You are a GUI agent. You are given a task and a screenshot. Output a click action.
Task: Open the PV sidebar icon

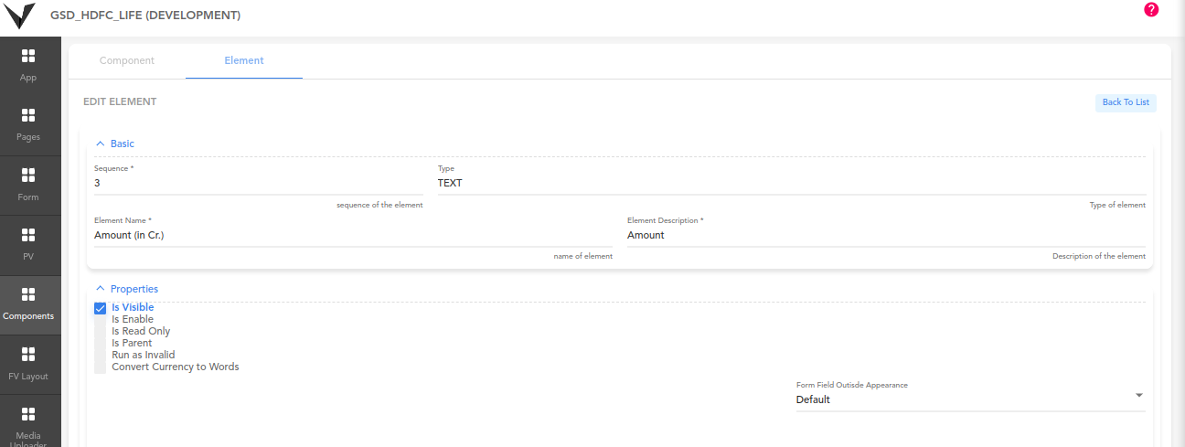pyautogui.click(x=28, y=245)
